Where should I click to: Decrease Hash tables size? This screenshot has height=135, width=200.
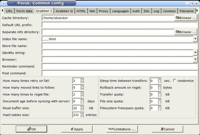coord(82,116)
